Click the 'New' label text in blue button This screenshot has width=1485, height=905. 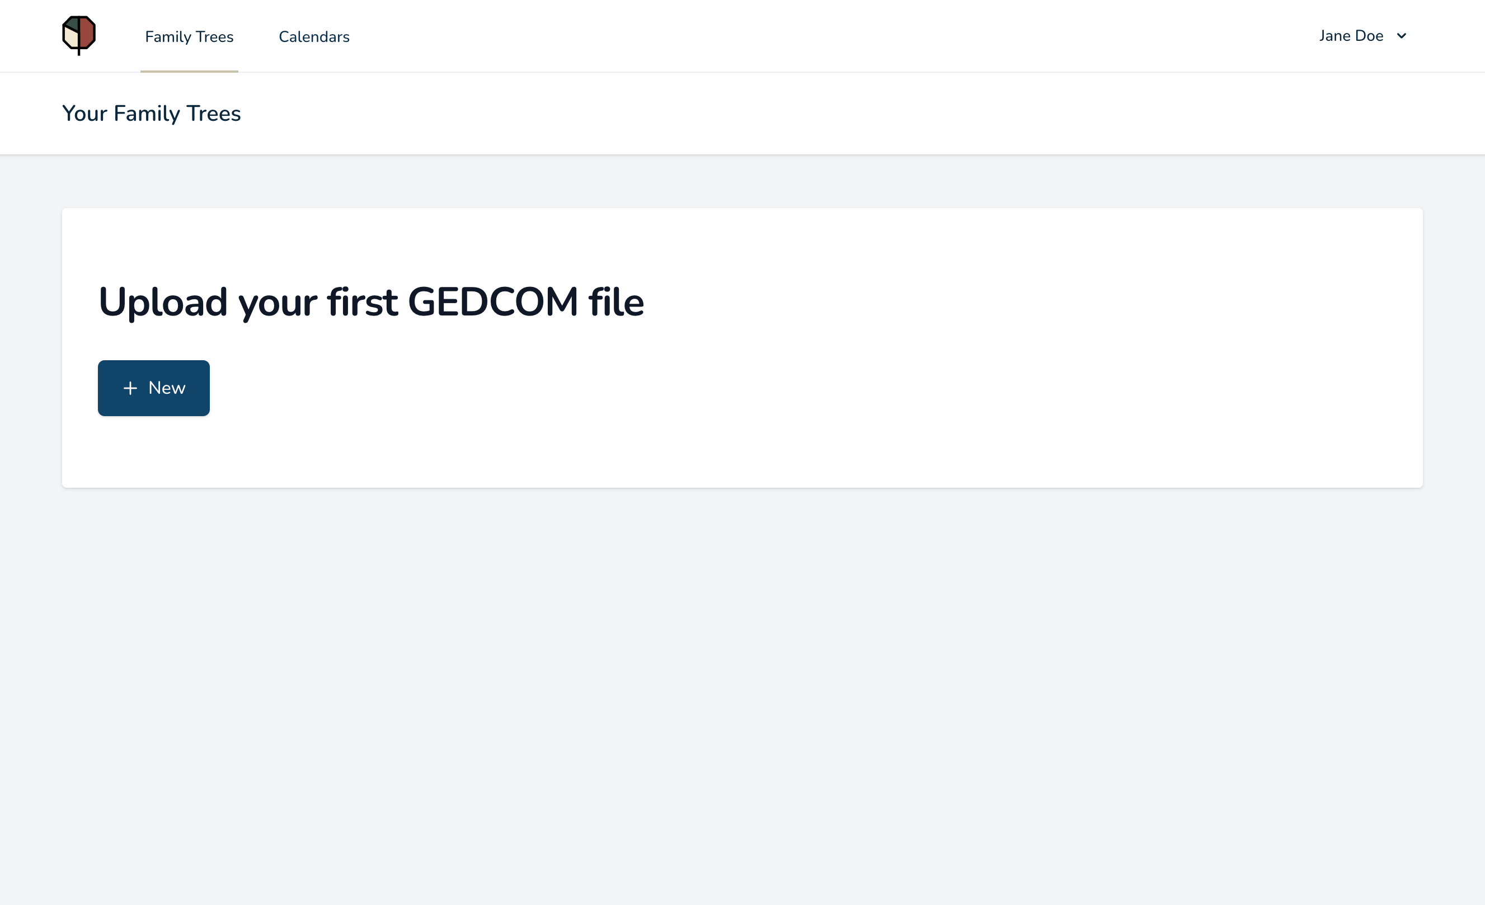pos(167,388)
